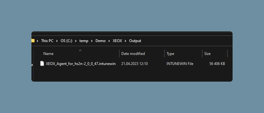
Task: Expand chevron between XEOX and Output
Action: [x=126, y=41]
